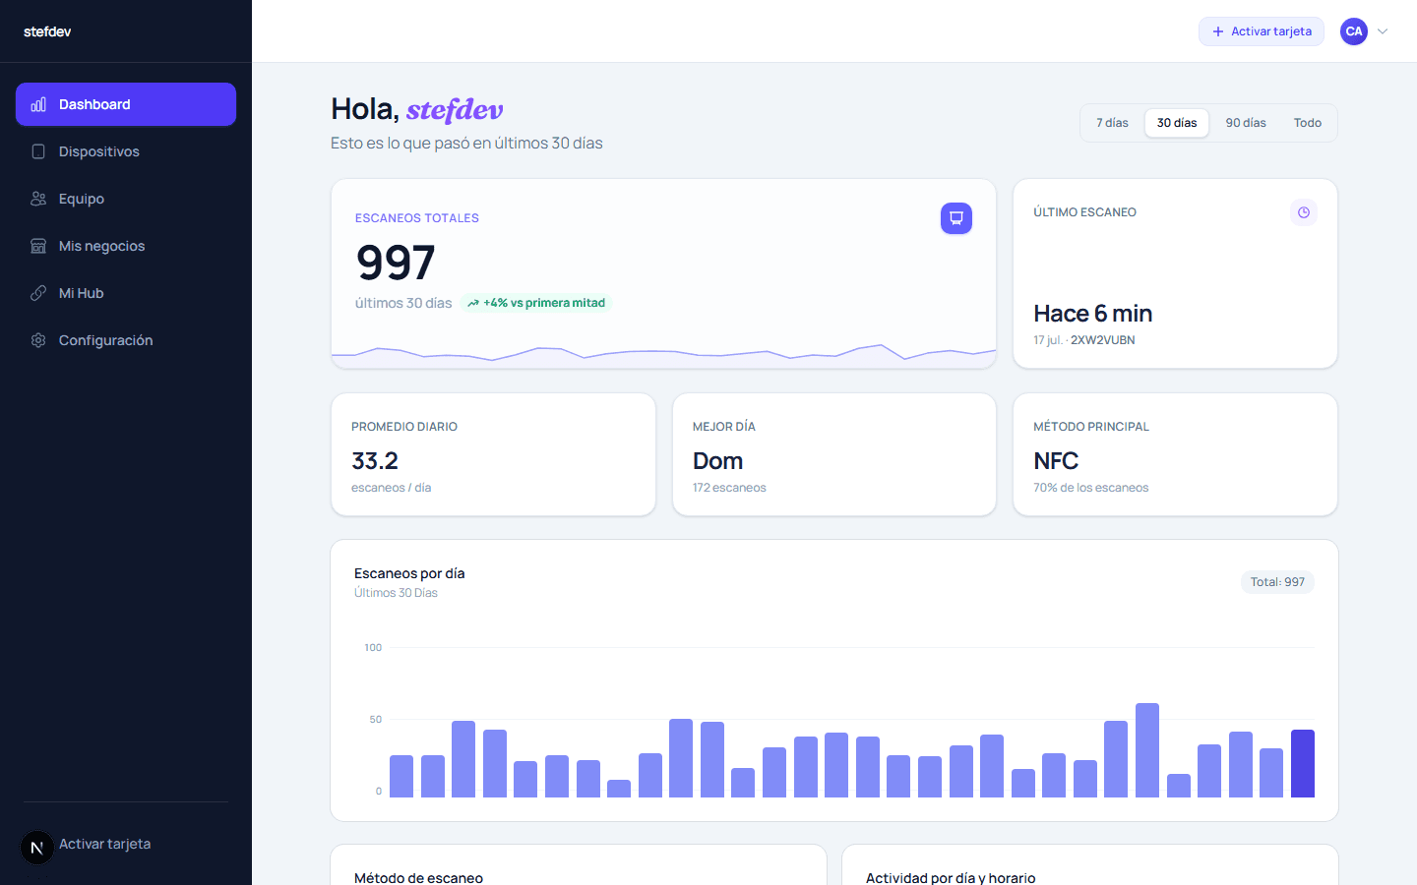
Task: Click the Configuración gear icon
Action: point(38,340)
